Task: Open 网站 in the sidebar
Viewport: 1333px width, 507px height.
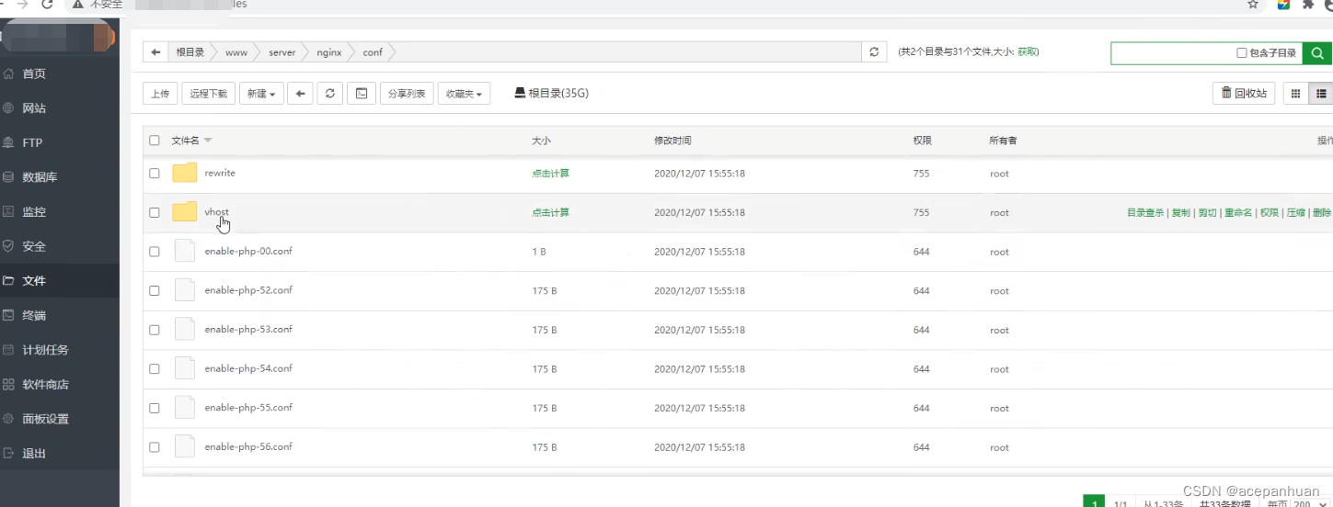Action: coord(34,108)
